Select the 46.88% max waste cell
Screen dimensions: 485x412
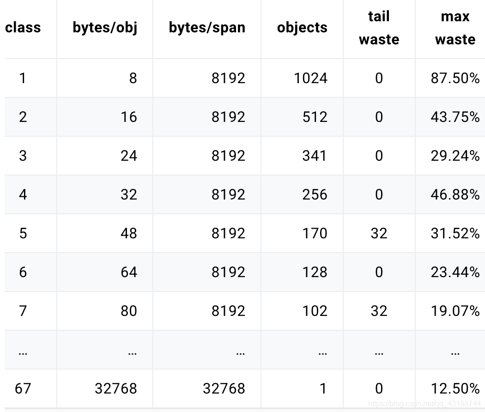coord(455,194)
